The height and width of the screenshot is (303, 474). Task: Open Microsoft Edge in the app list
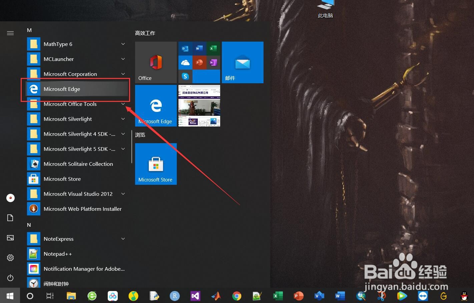pos(77,89)
